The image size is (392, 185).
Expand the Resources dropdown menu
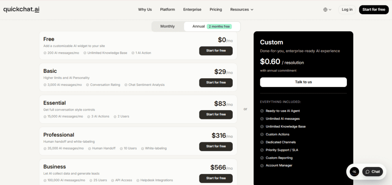coord(242,10)
